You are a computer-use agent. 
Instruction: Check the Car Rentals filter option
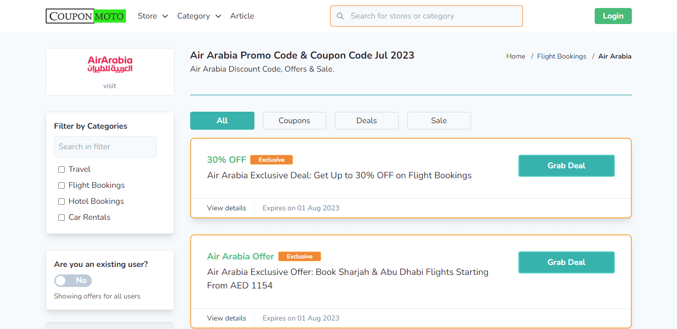61,217
